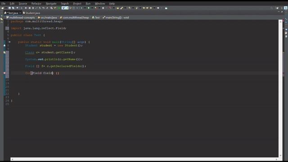Minimize the editor area
This screenshot has height=162, width=288.
[279, 12]
